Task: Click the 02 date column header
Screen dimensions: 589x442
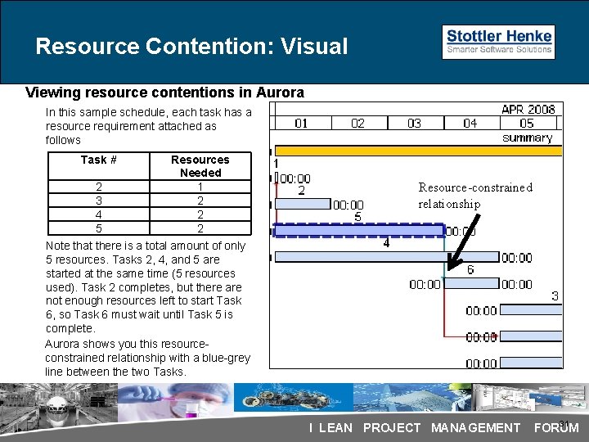Action: (359, 123)
